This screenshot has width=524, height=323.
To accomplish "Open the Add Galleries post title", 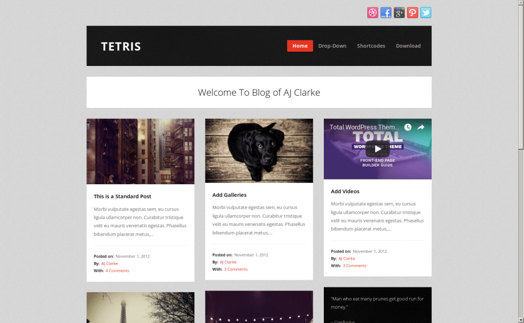I will (x=230, y=195).
